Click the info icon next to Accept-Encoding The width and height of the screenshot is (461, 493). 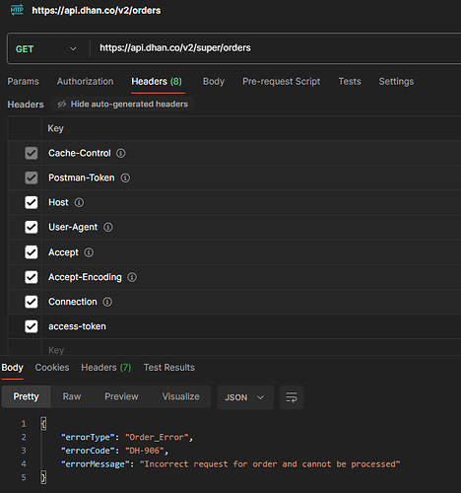click(132, 277)
